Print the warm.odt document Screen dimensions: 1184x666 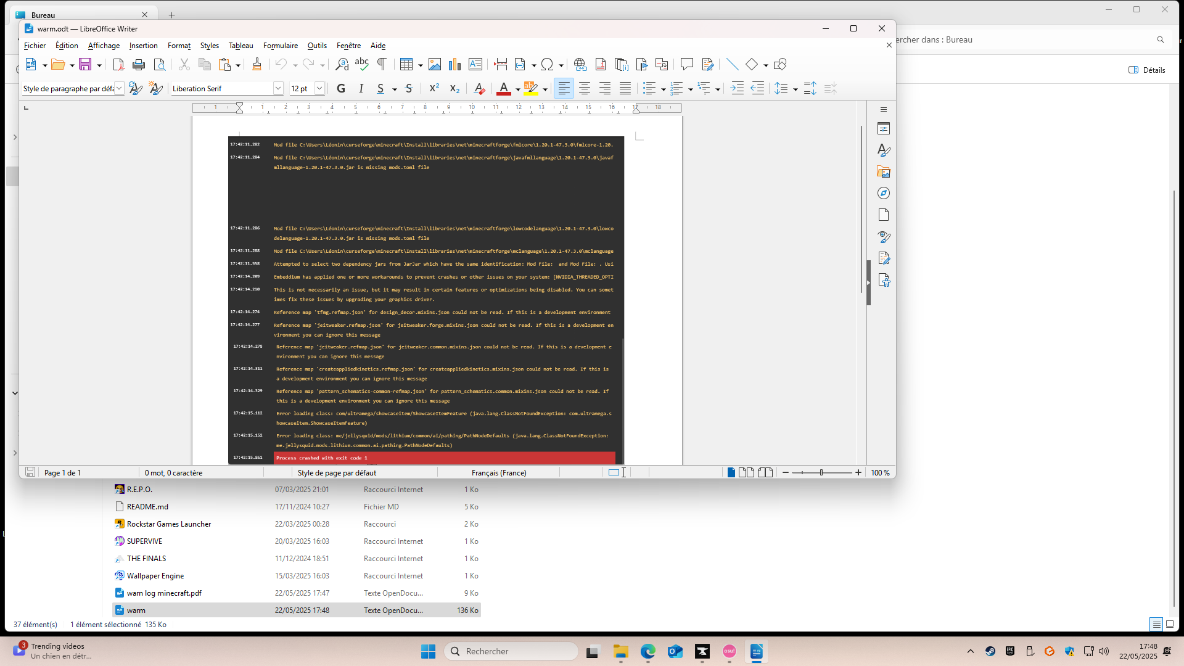pos(139,64)
